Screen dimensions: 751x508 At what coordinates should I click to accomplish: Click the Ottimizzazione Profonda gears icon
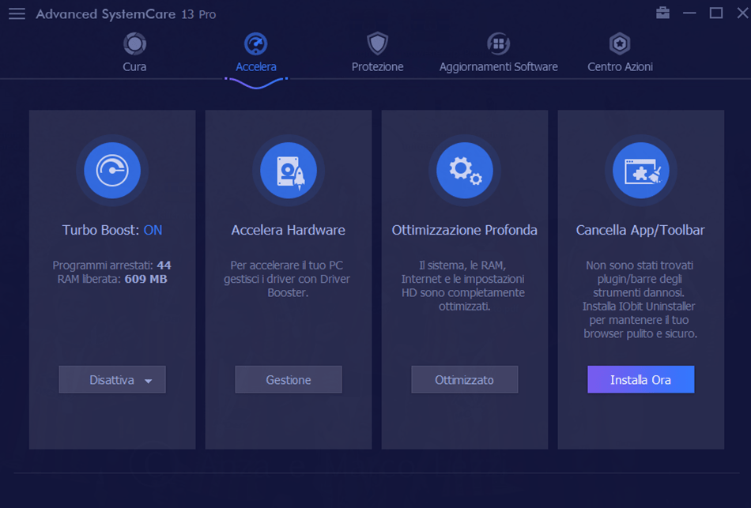click(465, 171)
